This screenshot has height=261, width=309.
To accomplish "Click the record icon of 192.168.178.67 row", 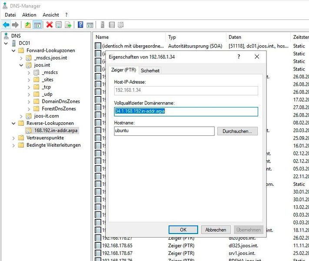I will pyautogui.click(x=98, y=253).
